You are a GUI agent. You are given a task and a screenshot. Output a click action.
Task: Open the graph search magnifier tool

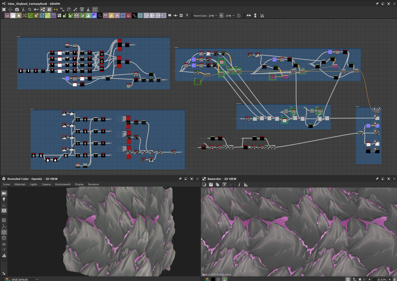30,10
